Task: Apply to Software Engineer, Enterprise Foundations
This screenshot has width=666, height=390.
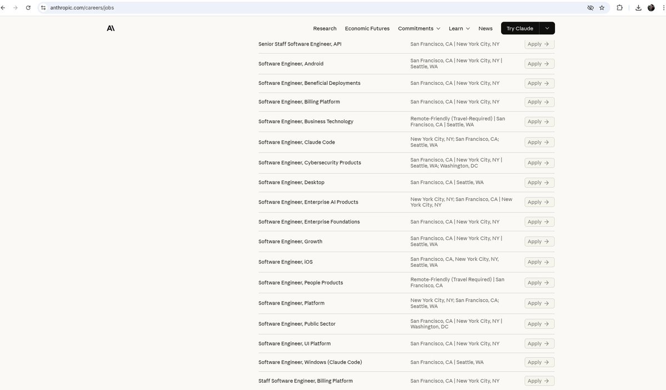Action: click(539, 221)
